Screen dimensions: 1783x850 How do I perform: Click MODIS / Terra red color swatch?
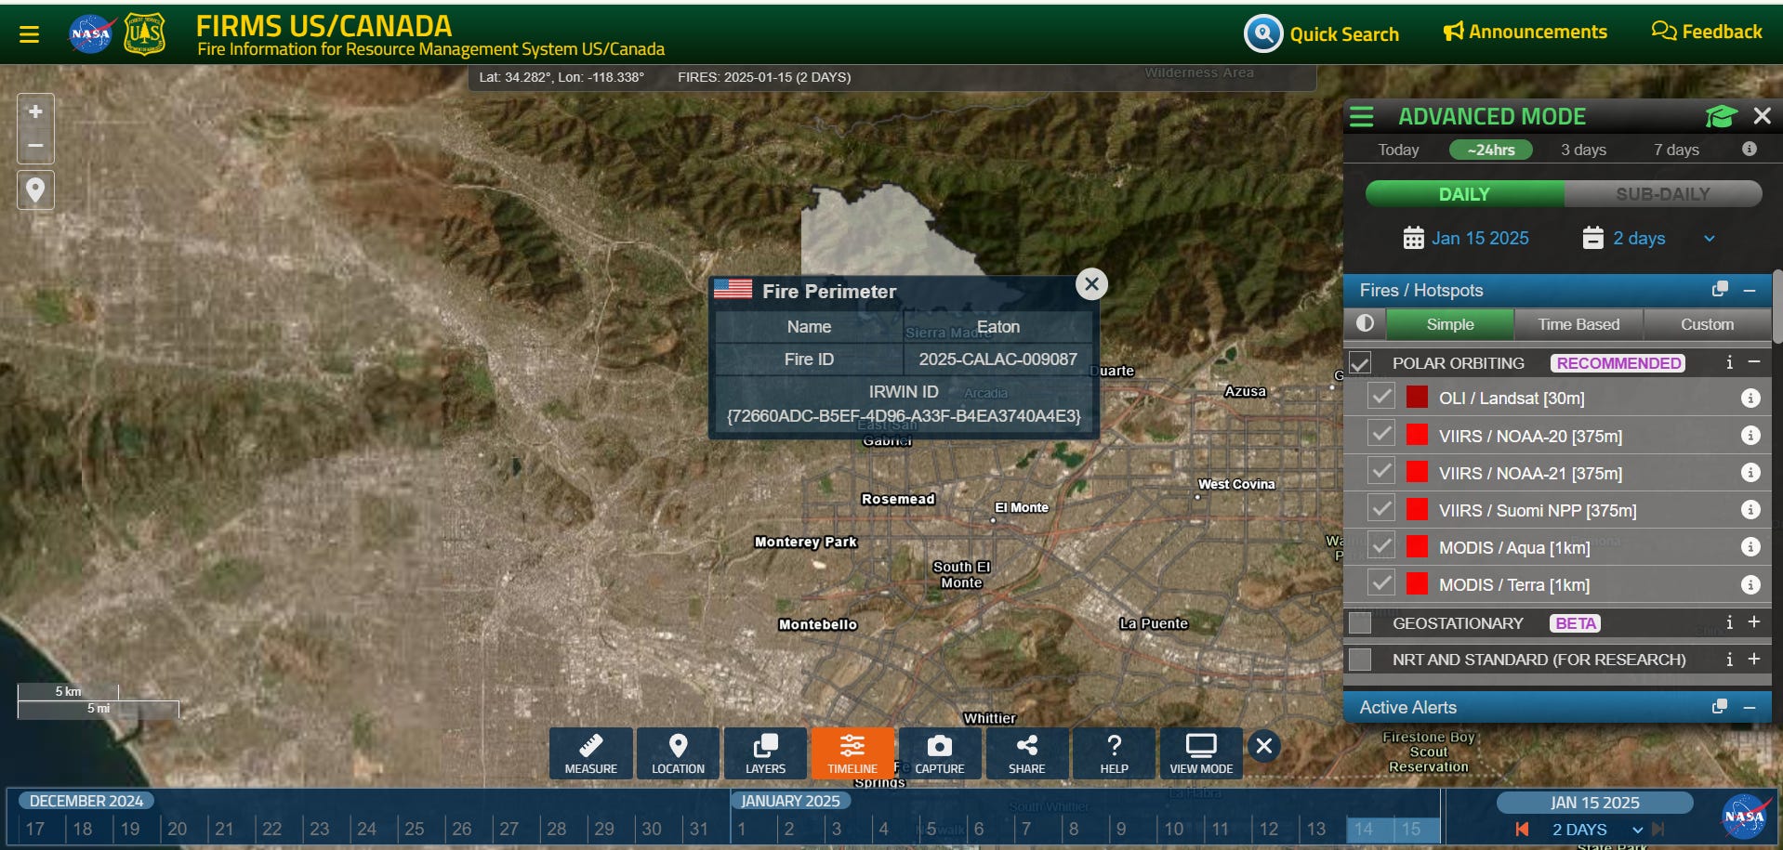tap(1417, 583)
